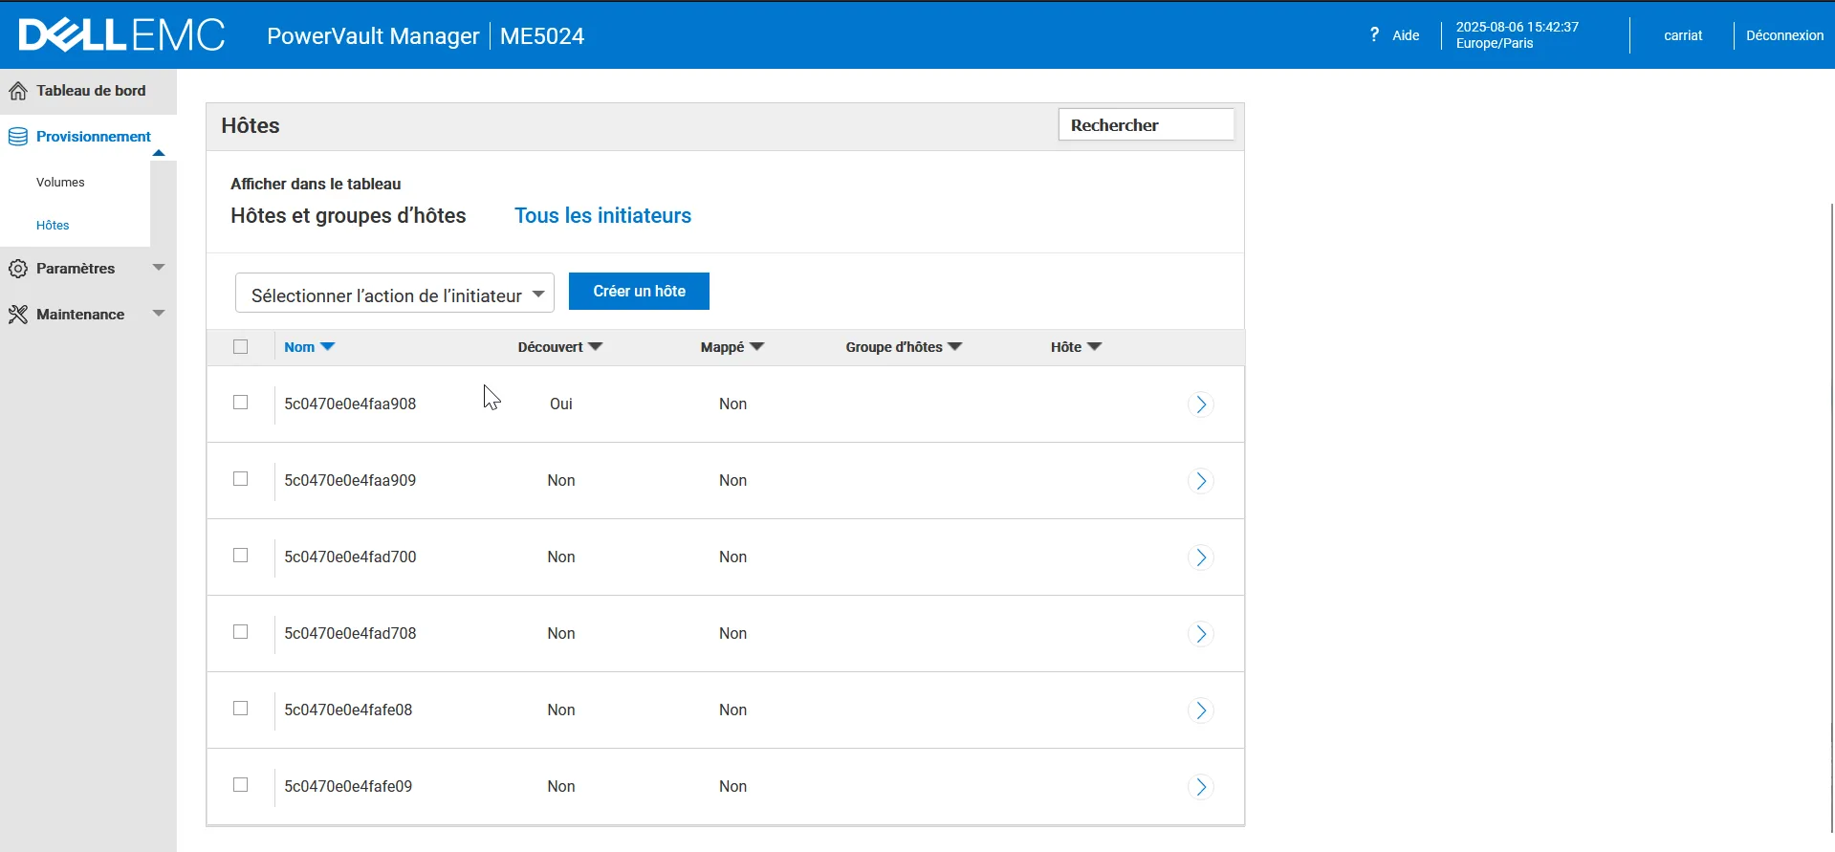Tick the select-all checkbox in table header
The width and height of the screenshot is (1835, 852).
point(241,347)
